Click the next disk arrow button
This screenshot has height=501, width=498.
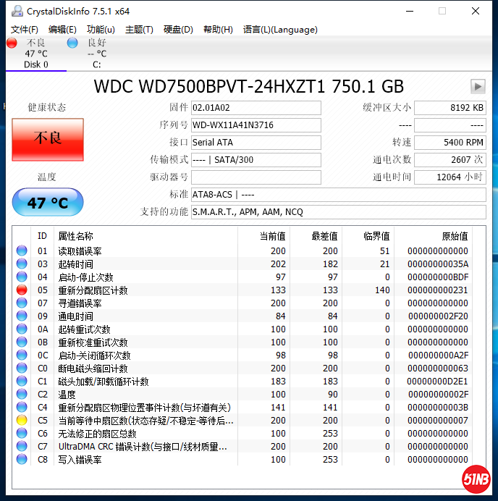[478, 86]
